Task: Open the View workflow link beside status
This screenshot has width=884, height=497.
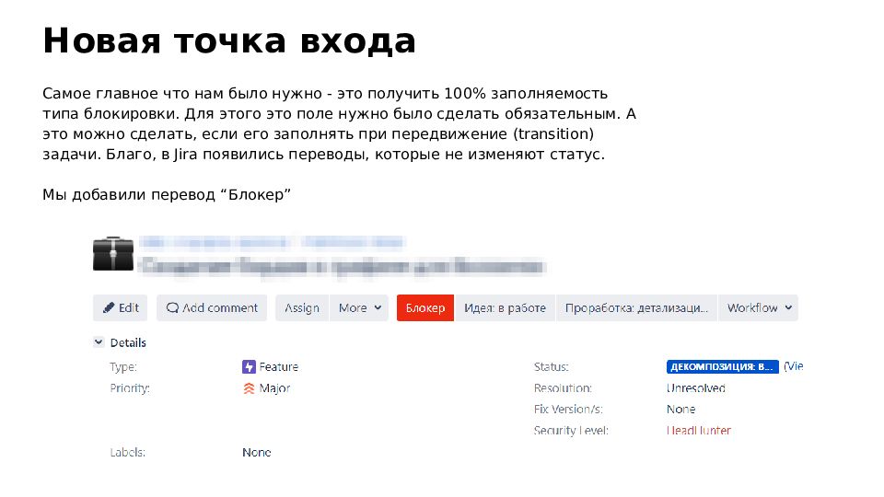Action: 794,366
